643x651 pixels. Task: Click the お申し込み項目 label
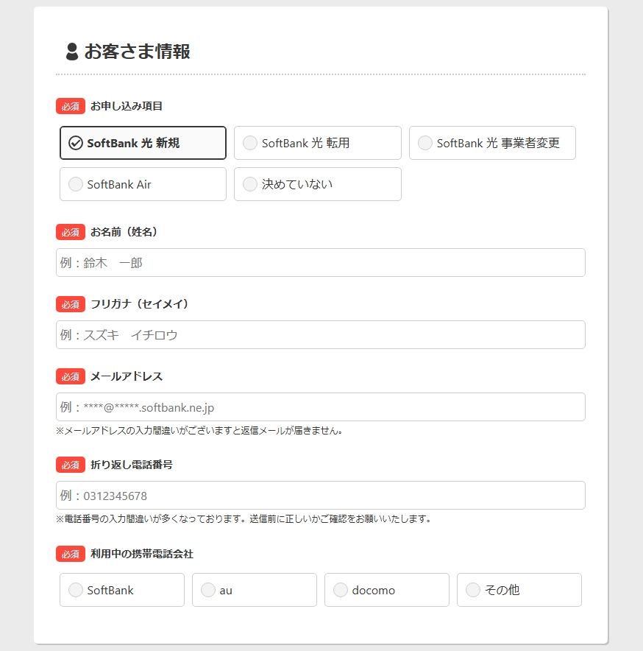click(127, 106)
